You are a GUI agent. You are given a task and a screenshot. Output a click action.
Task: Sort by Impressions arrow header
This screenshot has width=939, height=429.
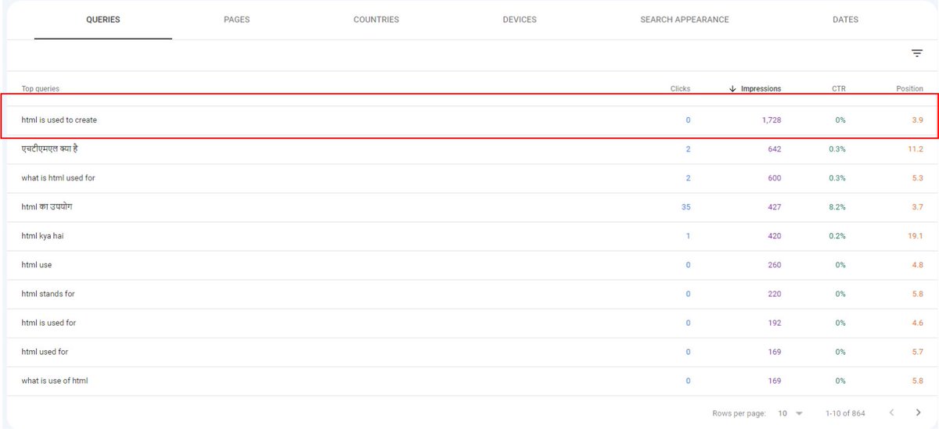pyautogui.click(x=755, y=89)
